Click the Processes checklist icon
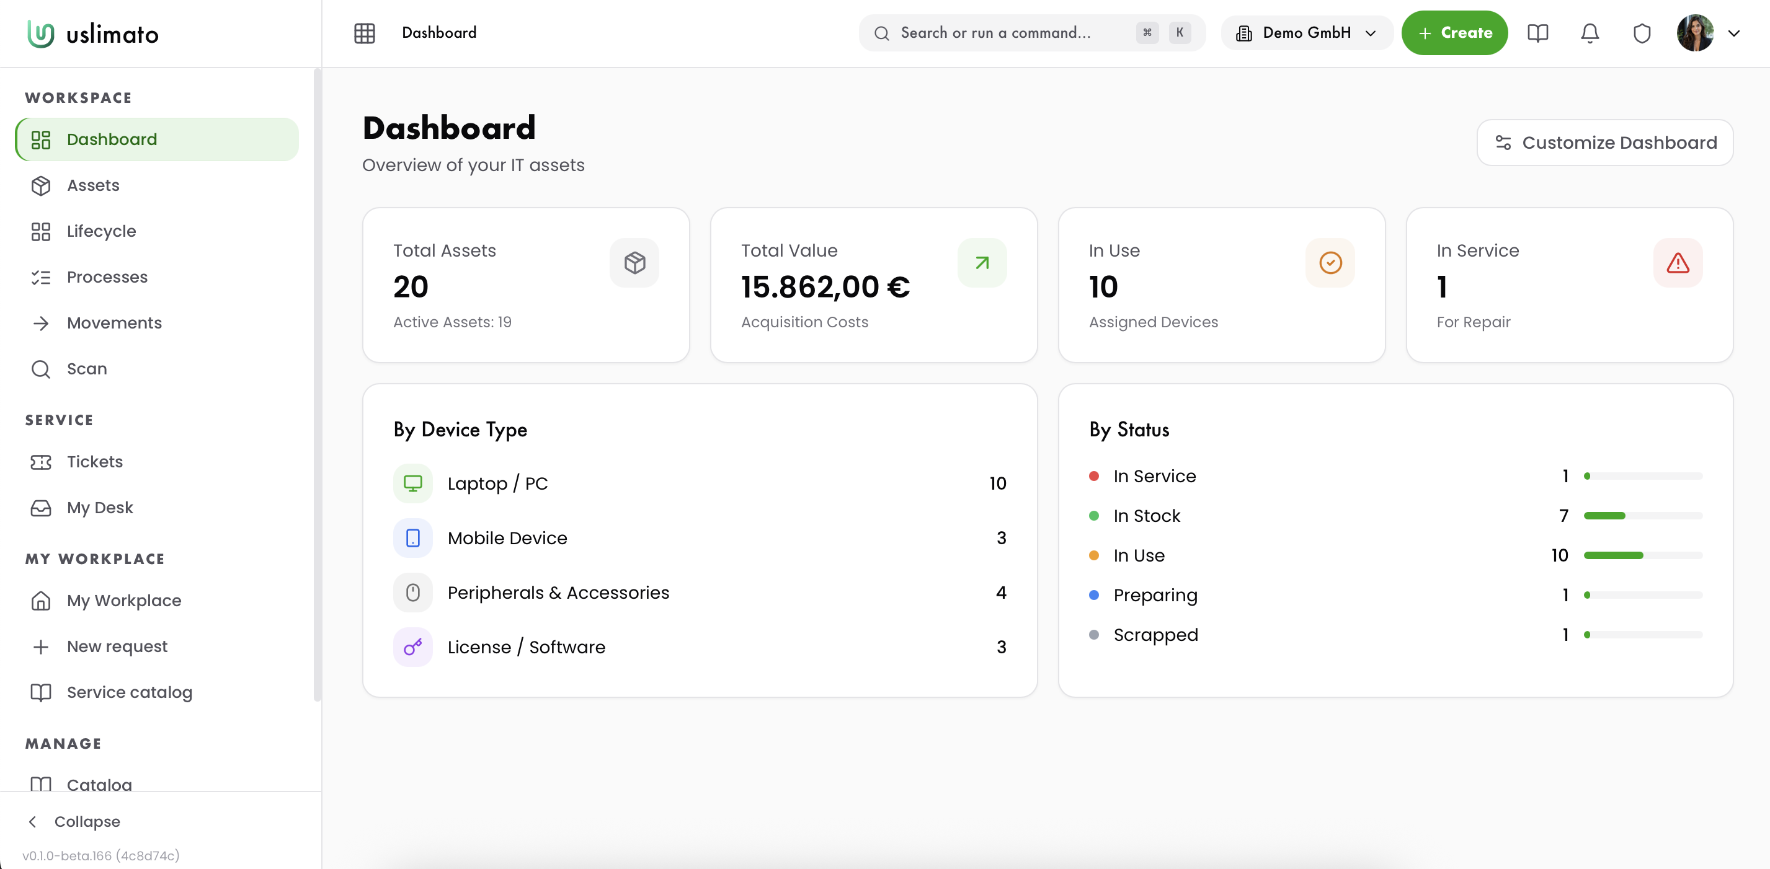 pyautogui.click(x=40, y=278)
